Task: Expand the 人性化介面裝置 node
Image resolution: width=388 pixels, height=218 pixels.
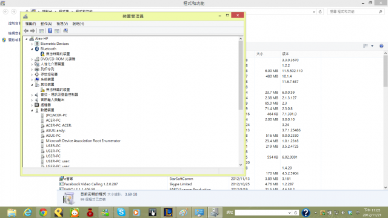Action: tap(32, 64)
